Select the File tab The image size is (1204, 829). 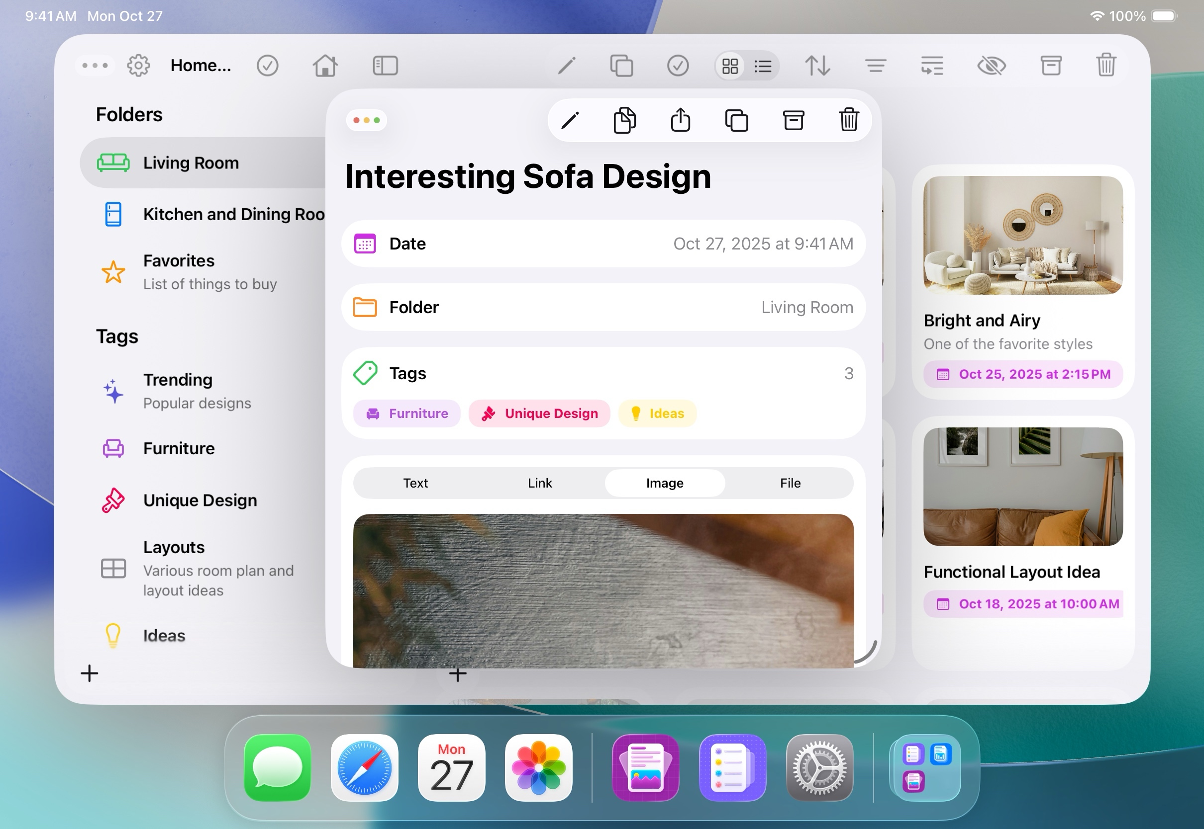click(x=790, y=483)
